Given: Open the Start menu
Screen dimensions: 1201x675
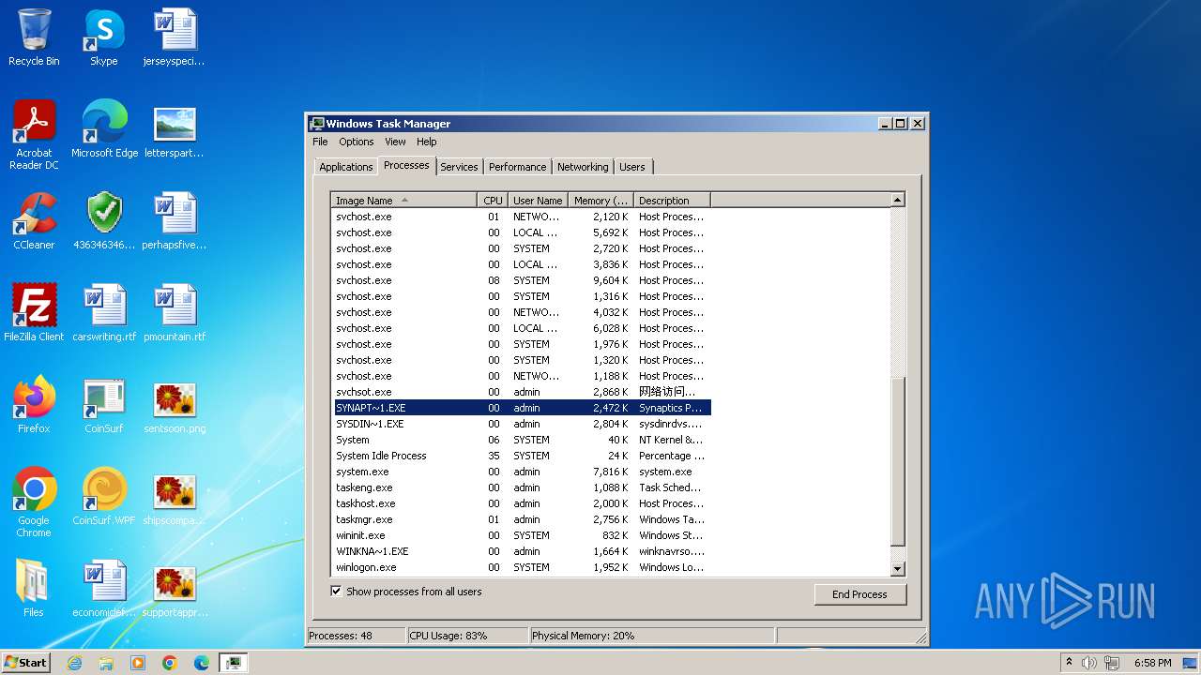Looking at the screenshot, I should click(25, 663).
